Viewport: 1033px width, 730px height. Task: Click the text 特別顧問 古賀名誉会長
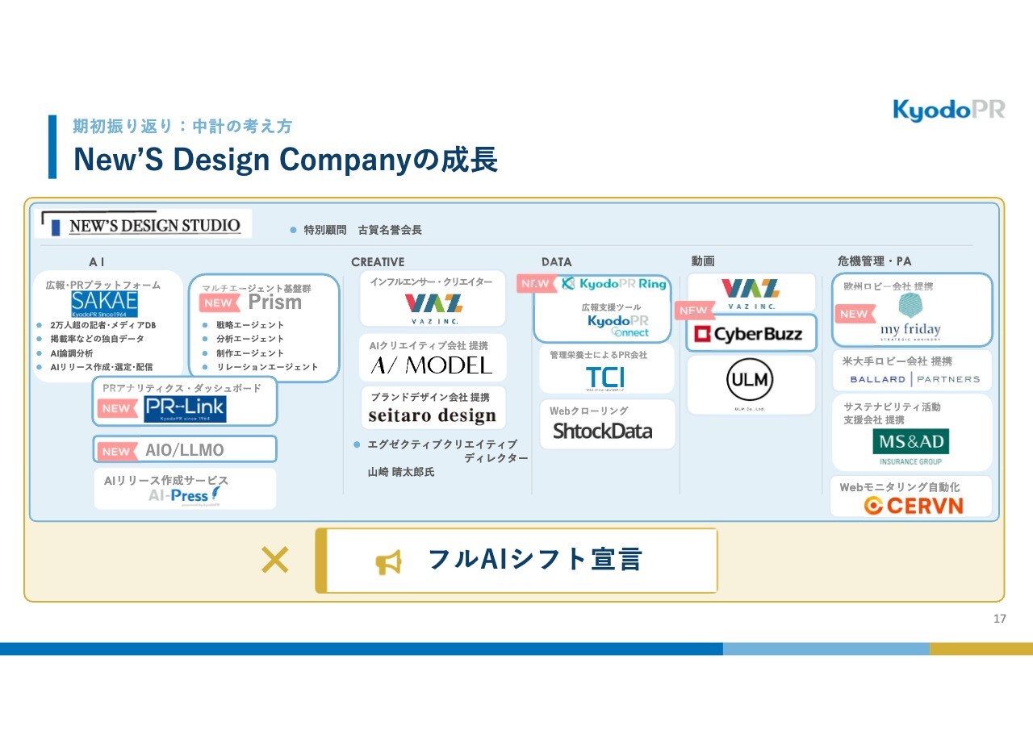(x=363, y=230)
